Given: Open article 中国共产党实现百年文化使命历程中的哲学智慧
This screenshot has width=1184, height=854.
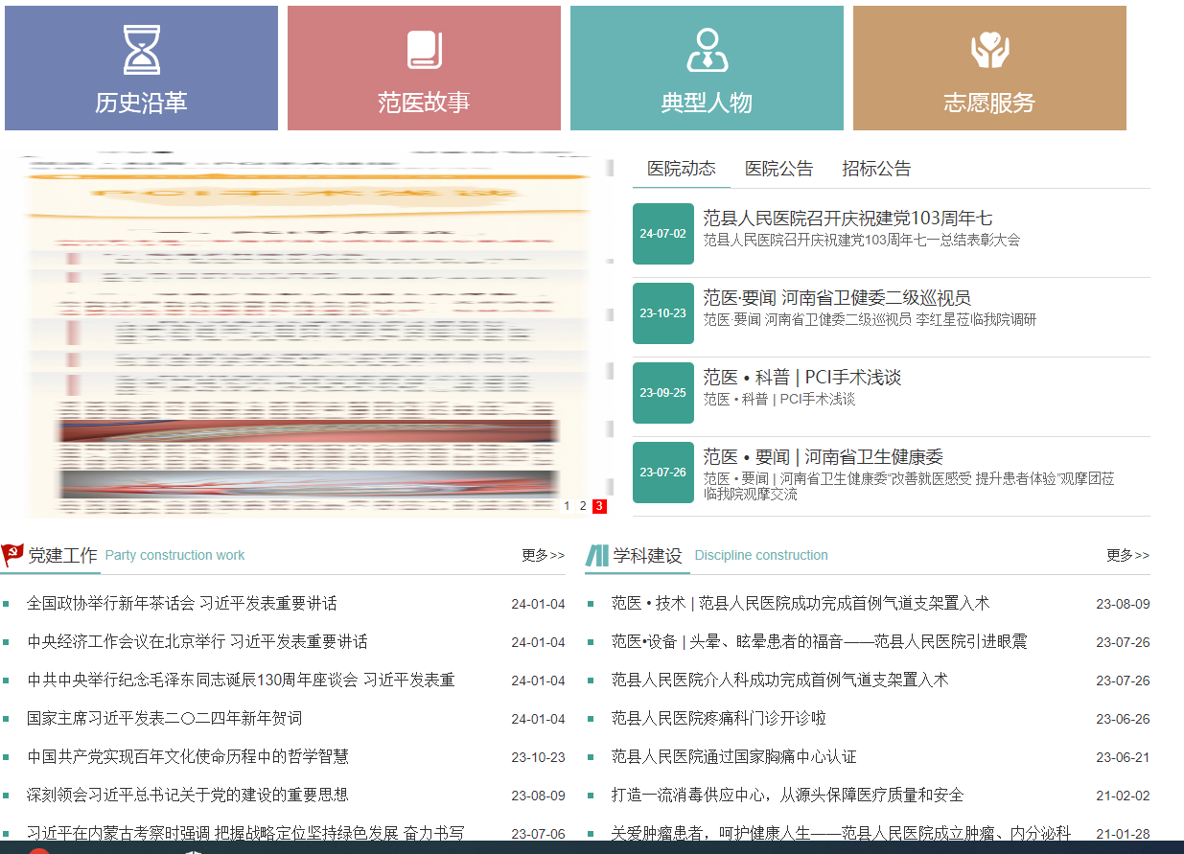Looking at the screenshot, I should click(x=188, y=757).
